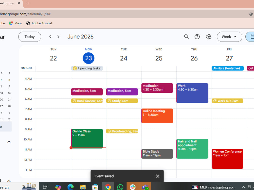Select Thursday 26 date header
Image resolution: width=254 pixels, height=190 pixels.
pos(194,58)
